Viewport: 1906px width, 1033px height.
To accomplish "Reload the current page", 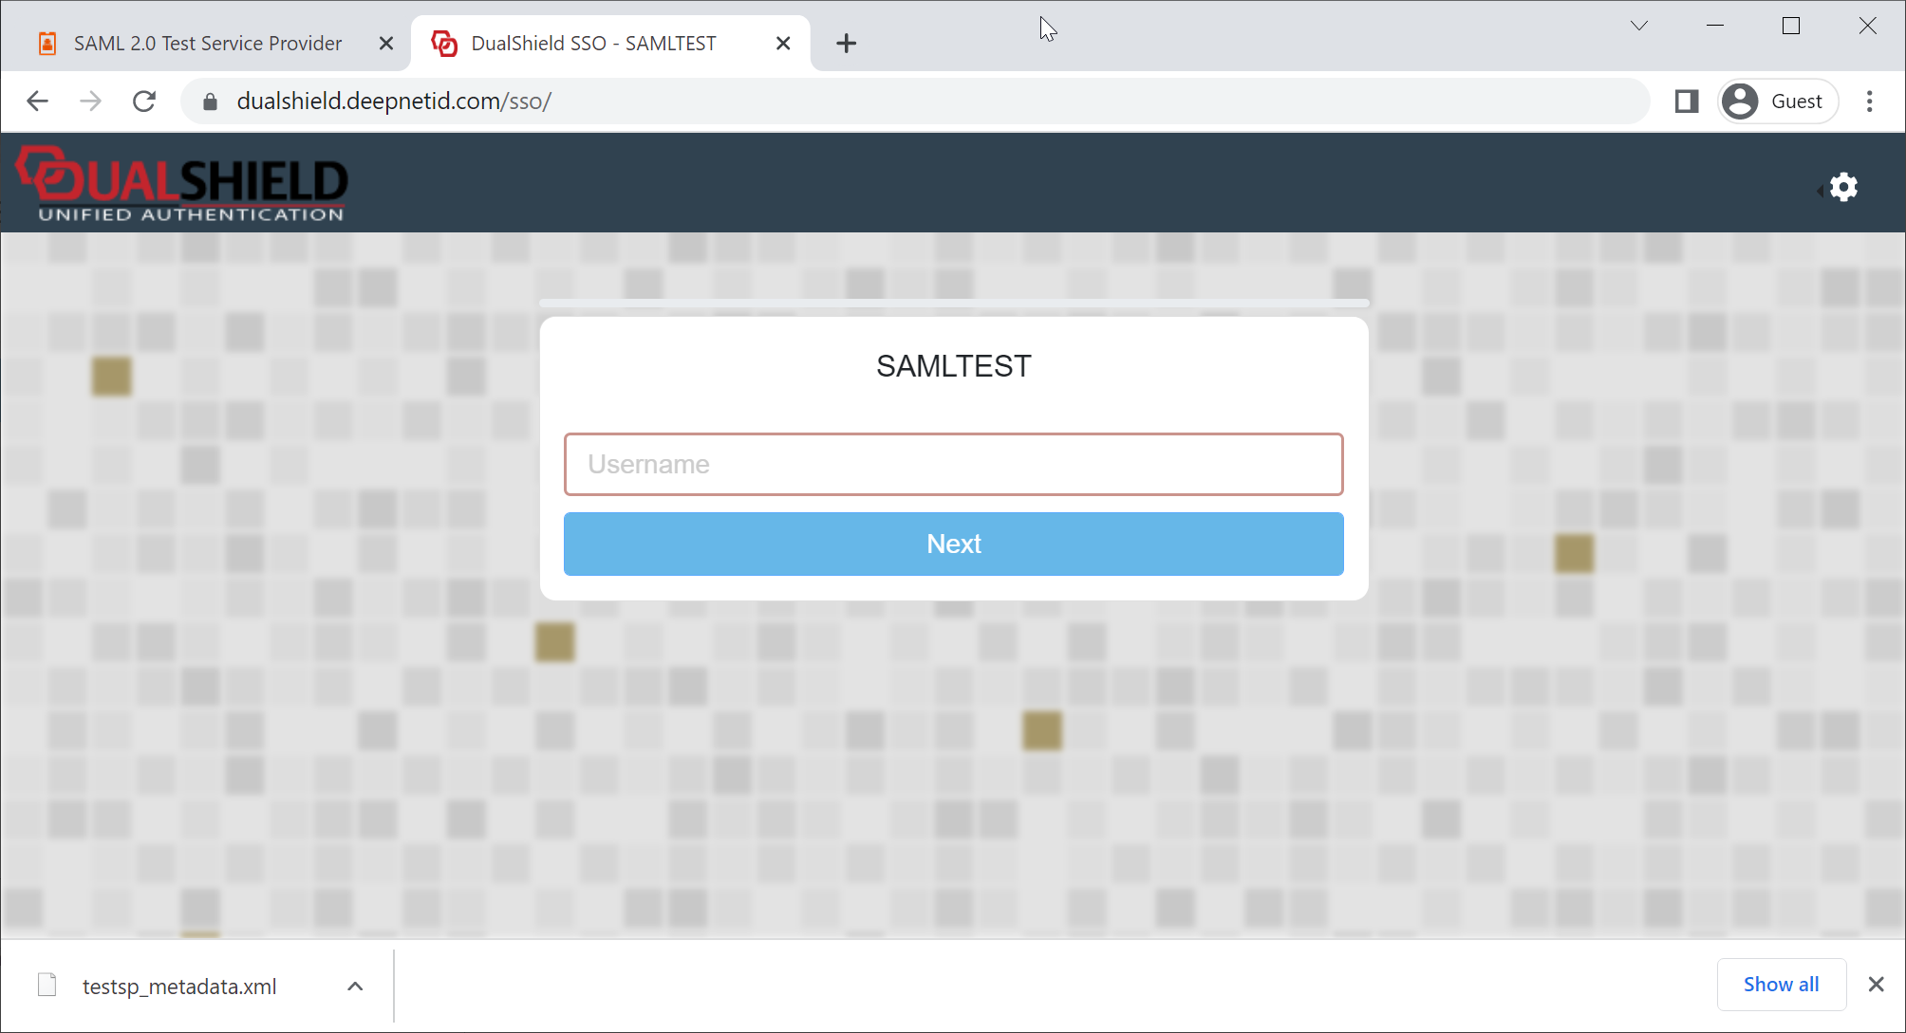I will tap(144, 101).
